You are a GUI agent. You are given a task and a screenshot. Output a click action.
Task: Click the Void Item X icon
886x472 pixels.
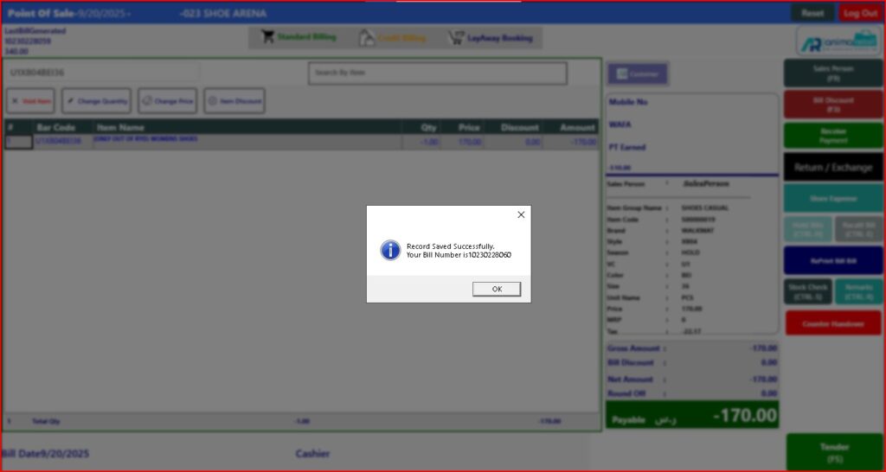pos(16,101)
